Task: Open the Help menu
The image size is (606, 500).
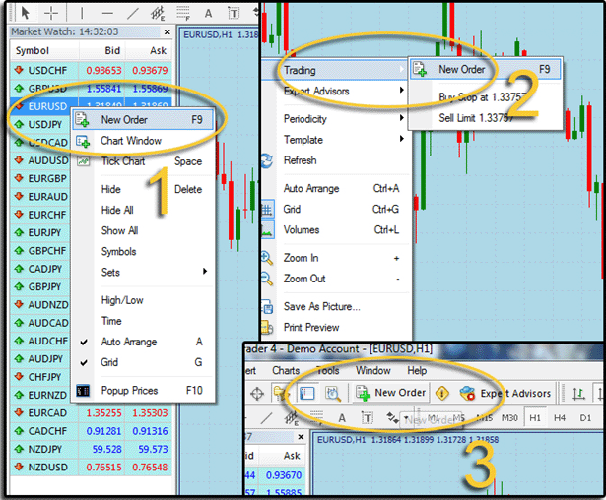Action: pos(417,371)
